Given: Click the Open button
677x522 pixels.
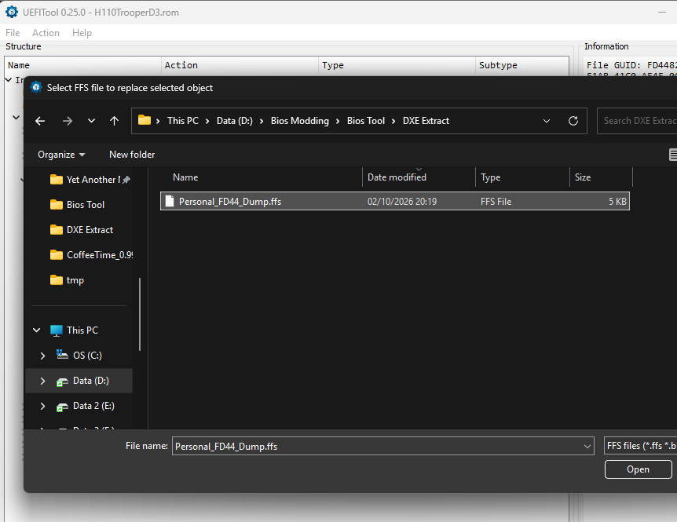Looking at the screenshot, I should click(x=639, y=469).
